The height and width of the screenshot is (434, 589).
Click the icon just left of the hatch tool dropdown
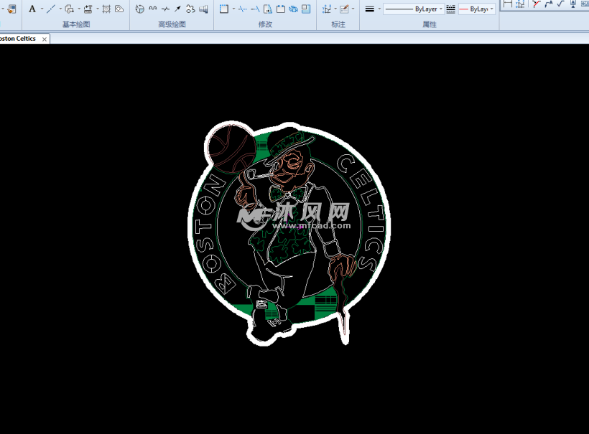(88, 9)
